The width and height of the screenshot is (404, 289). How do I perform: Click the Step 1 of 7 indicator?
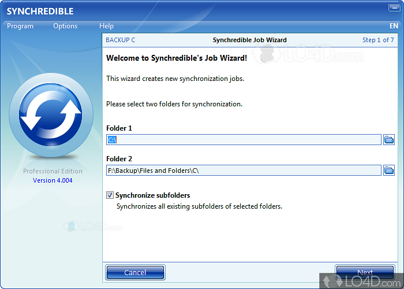378,40
